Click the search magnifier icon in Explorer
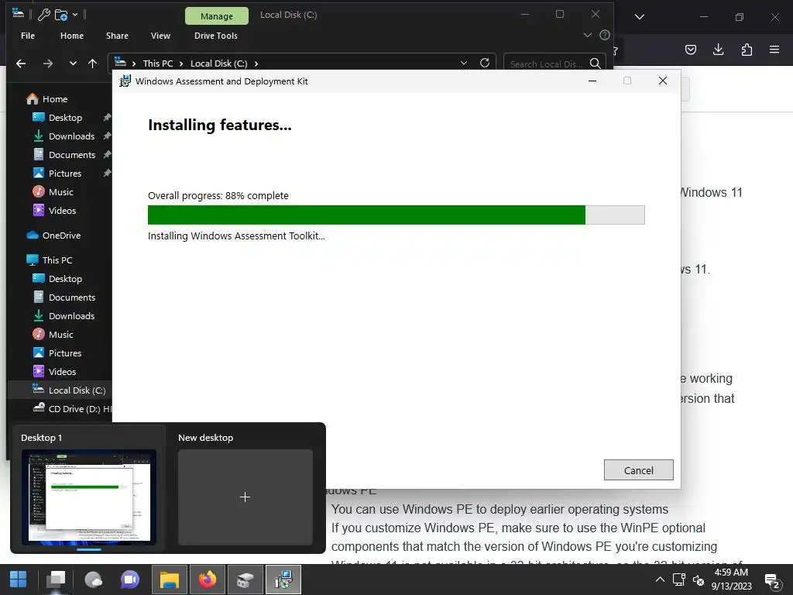This screenshot has height=595, width=793. pos(596,64)
